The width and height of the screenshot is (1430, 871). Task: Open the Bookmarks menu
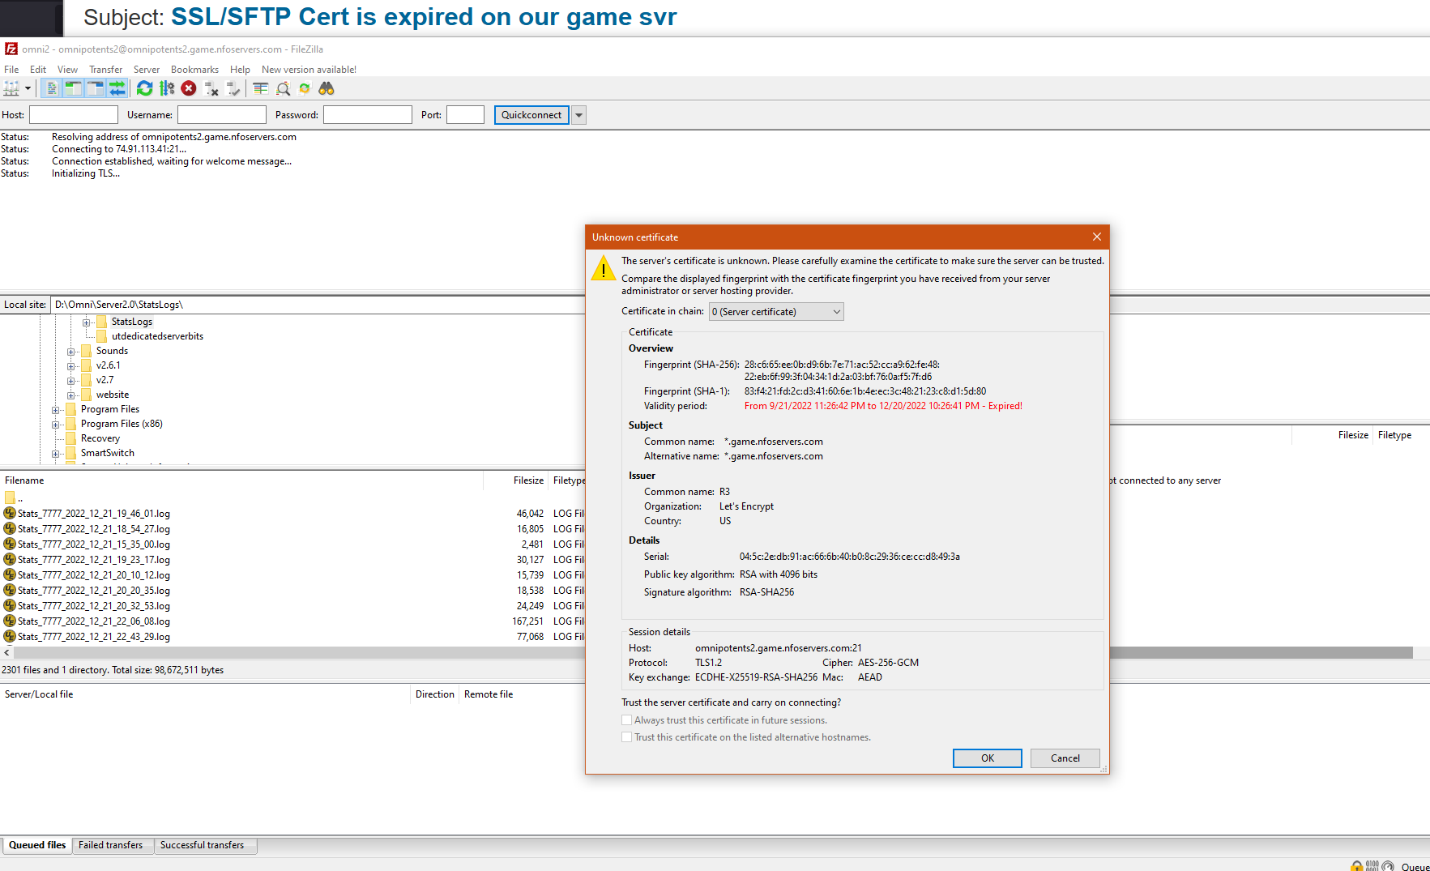point(194,70)
